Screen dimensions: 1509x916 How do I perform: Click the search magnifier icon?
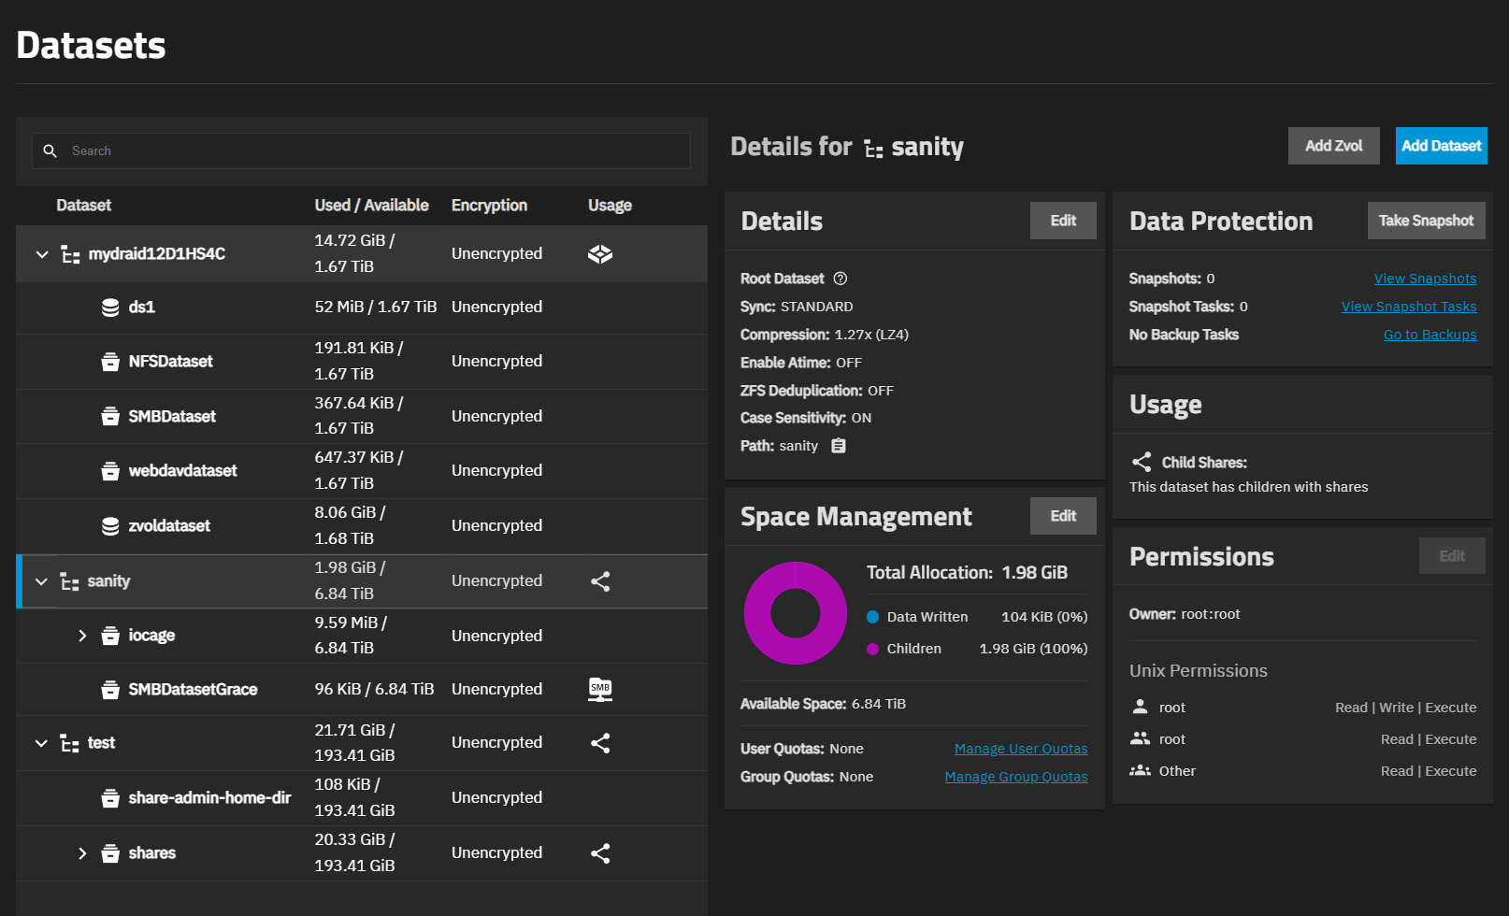click(x=50, y=150)
